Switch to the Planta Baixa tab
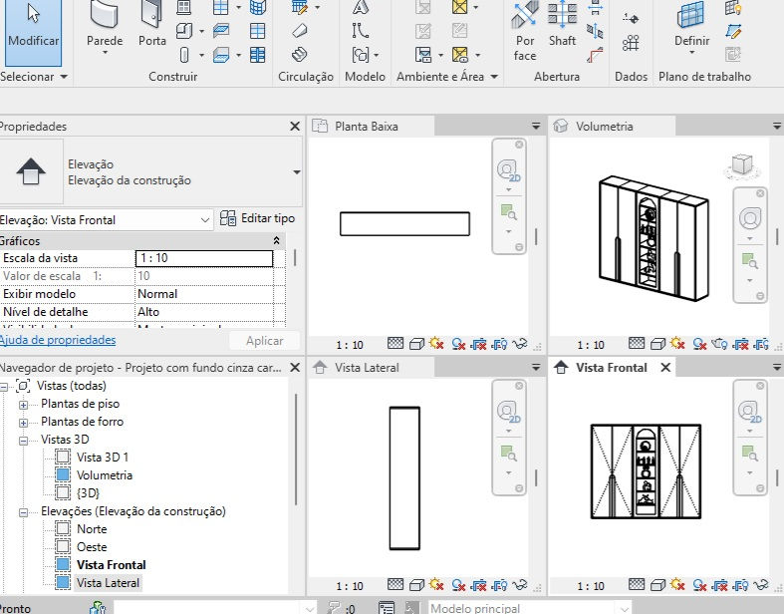The image size is (784, 614). (372, 127)
